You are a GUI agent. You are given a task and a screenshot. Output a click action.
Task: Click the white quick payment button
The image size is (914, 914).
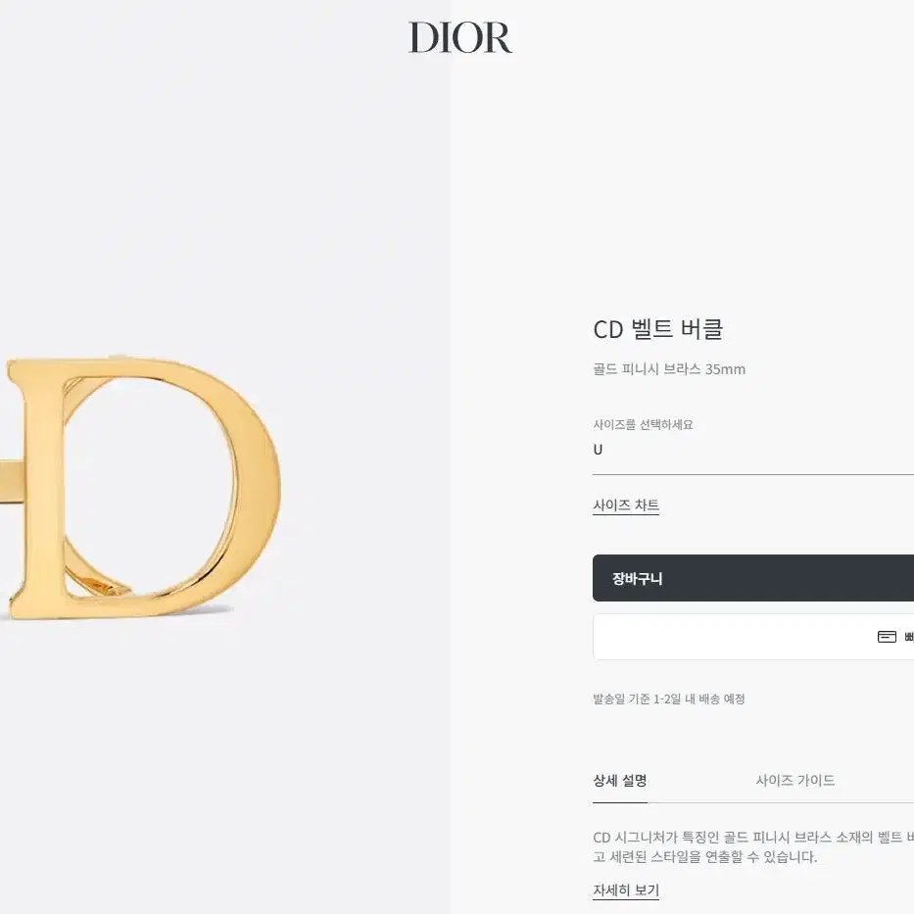753,637
